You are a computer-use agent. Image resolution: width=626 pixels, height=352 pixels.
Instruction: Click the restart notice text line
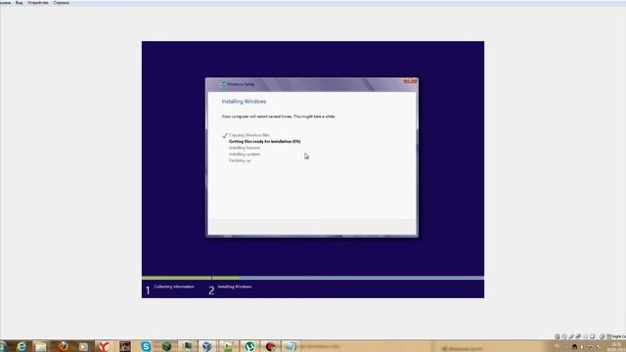[279, 116]
